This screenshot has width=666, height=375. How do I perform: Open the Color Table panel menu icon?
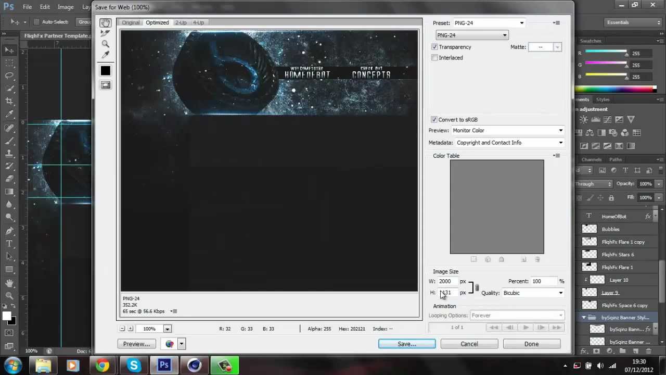click(x=556, y=156)
